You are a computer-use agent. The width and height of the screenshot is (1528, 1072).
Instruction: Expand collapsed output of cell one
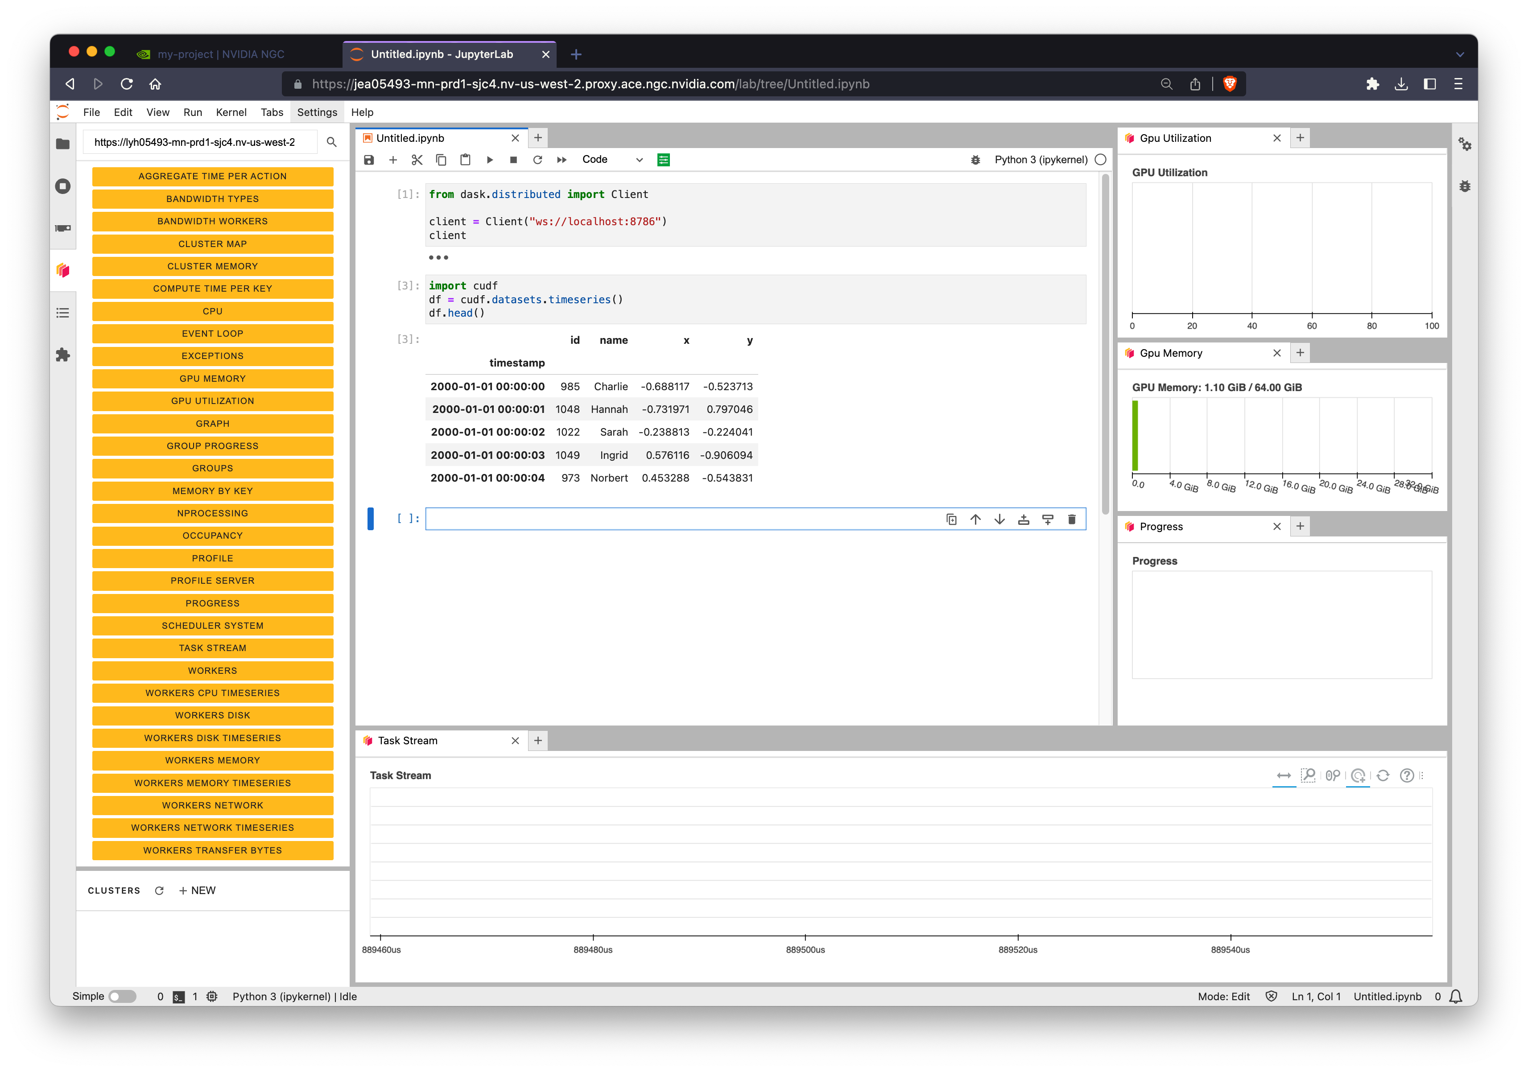point(438,257)
